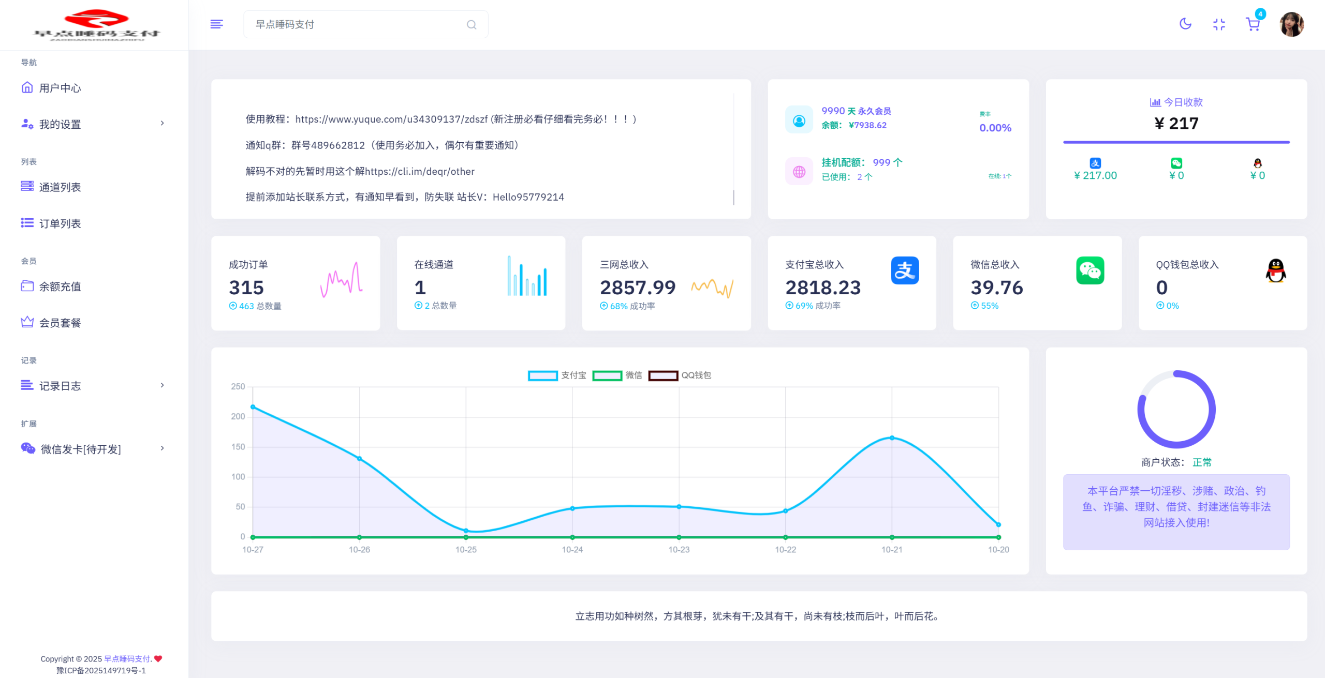This screenshot has width=1325, height=678.
Task: Toggle dark mode moon icon
Action: [x=1185, y=24]
